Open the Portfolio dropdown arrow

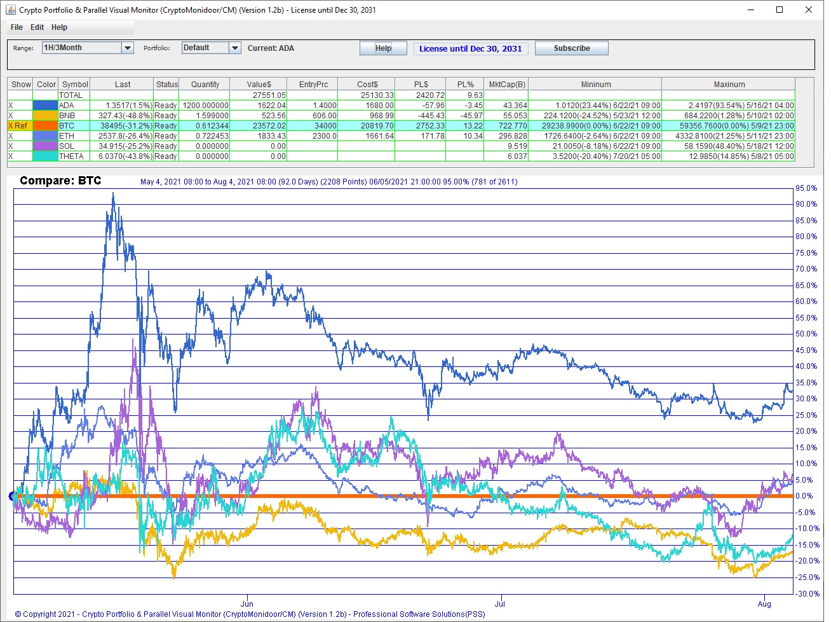tap(235, 48)
